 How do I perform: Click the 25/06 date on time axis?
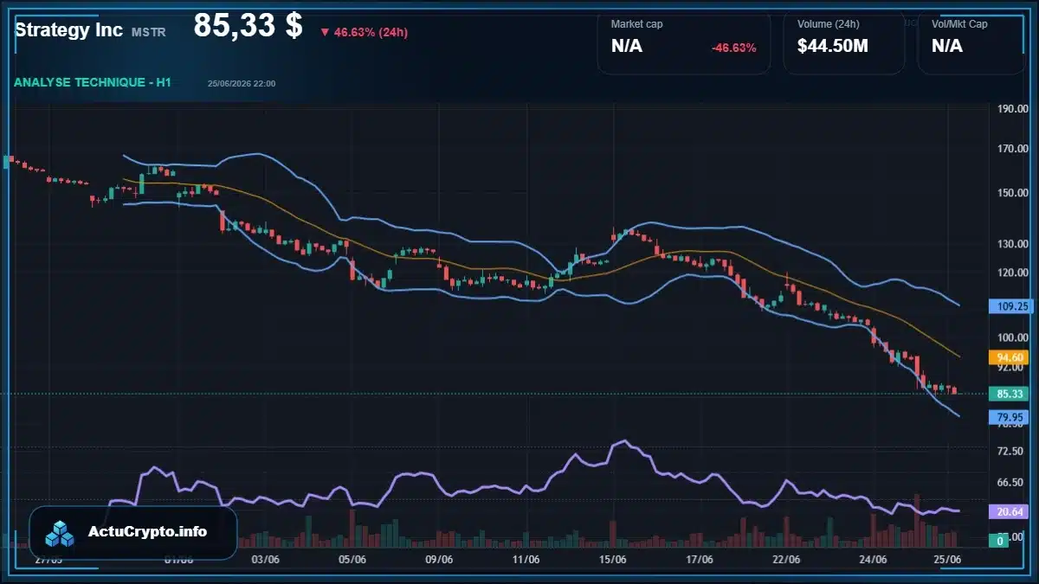coord(948,560)
